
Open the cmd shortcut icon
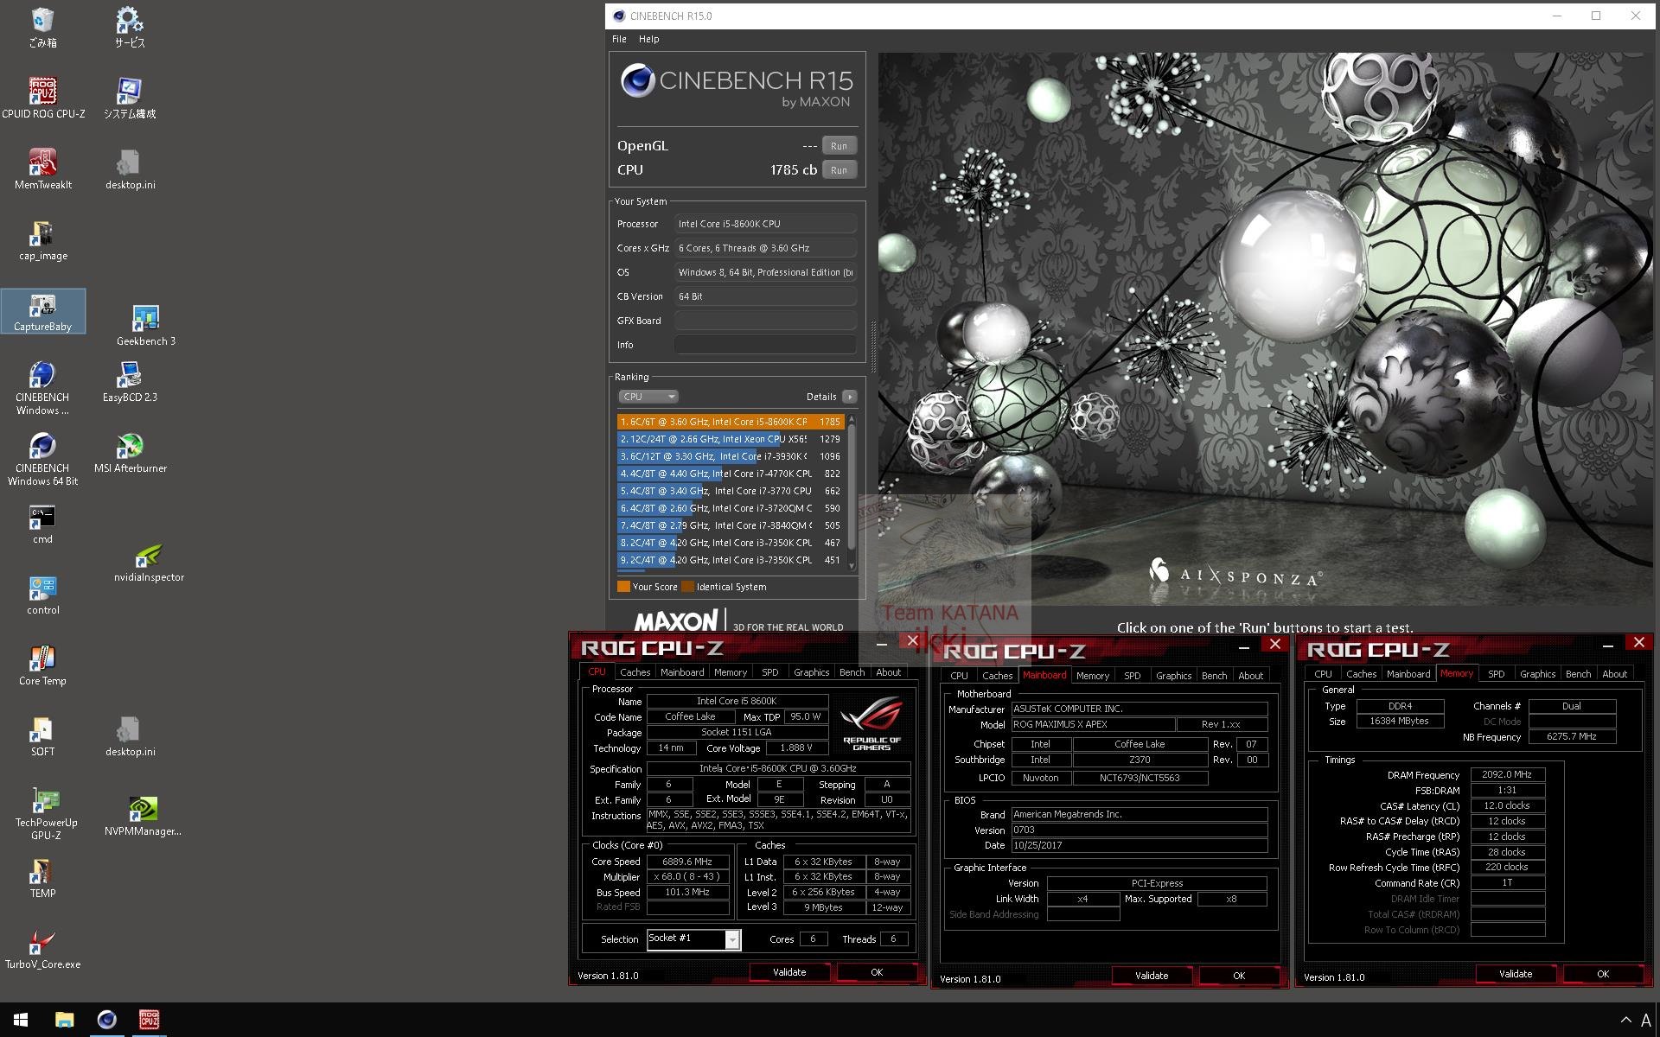click(x=42, y=524)
